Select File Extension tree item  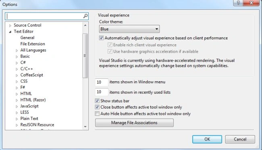33,44
